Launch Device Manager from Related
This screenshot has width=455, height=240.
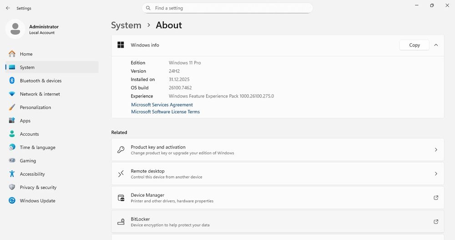click(278, 198)
